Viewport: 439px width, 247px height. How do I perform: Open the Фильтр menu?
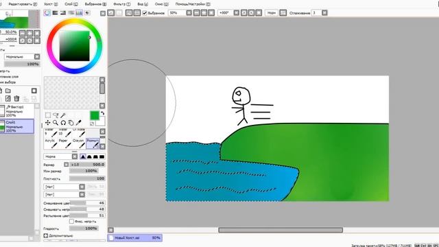122,4
